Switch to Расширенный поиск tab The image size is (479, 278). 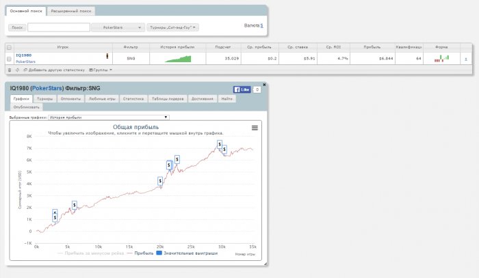(x=71, y=11)
